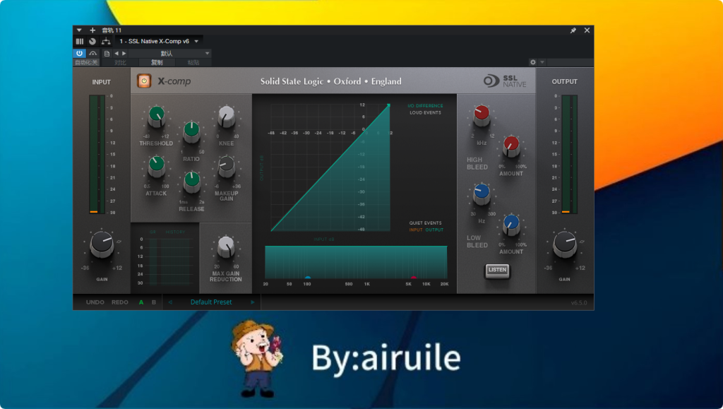Click REDO in the bottom bar
Screen dimensions: 723x409
[120, 302]
